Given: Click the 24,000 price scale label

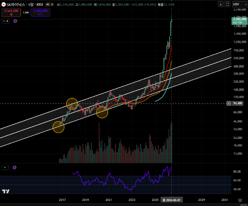Looking at the screenshot, I should pos(238,138).
